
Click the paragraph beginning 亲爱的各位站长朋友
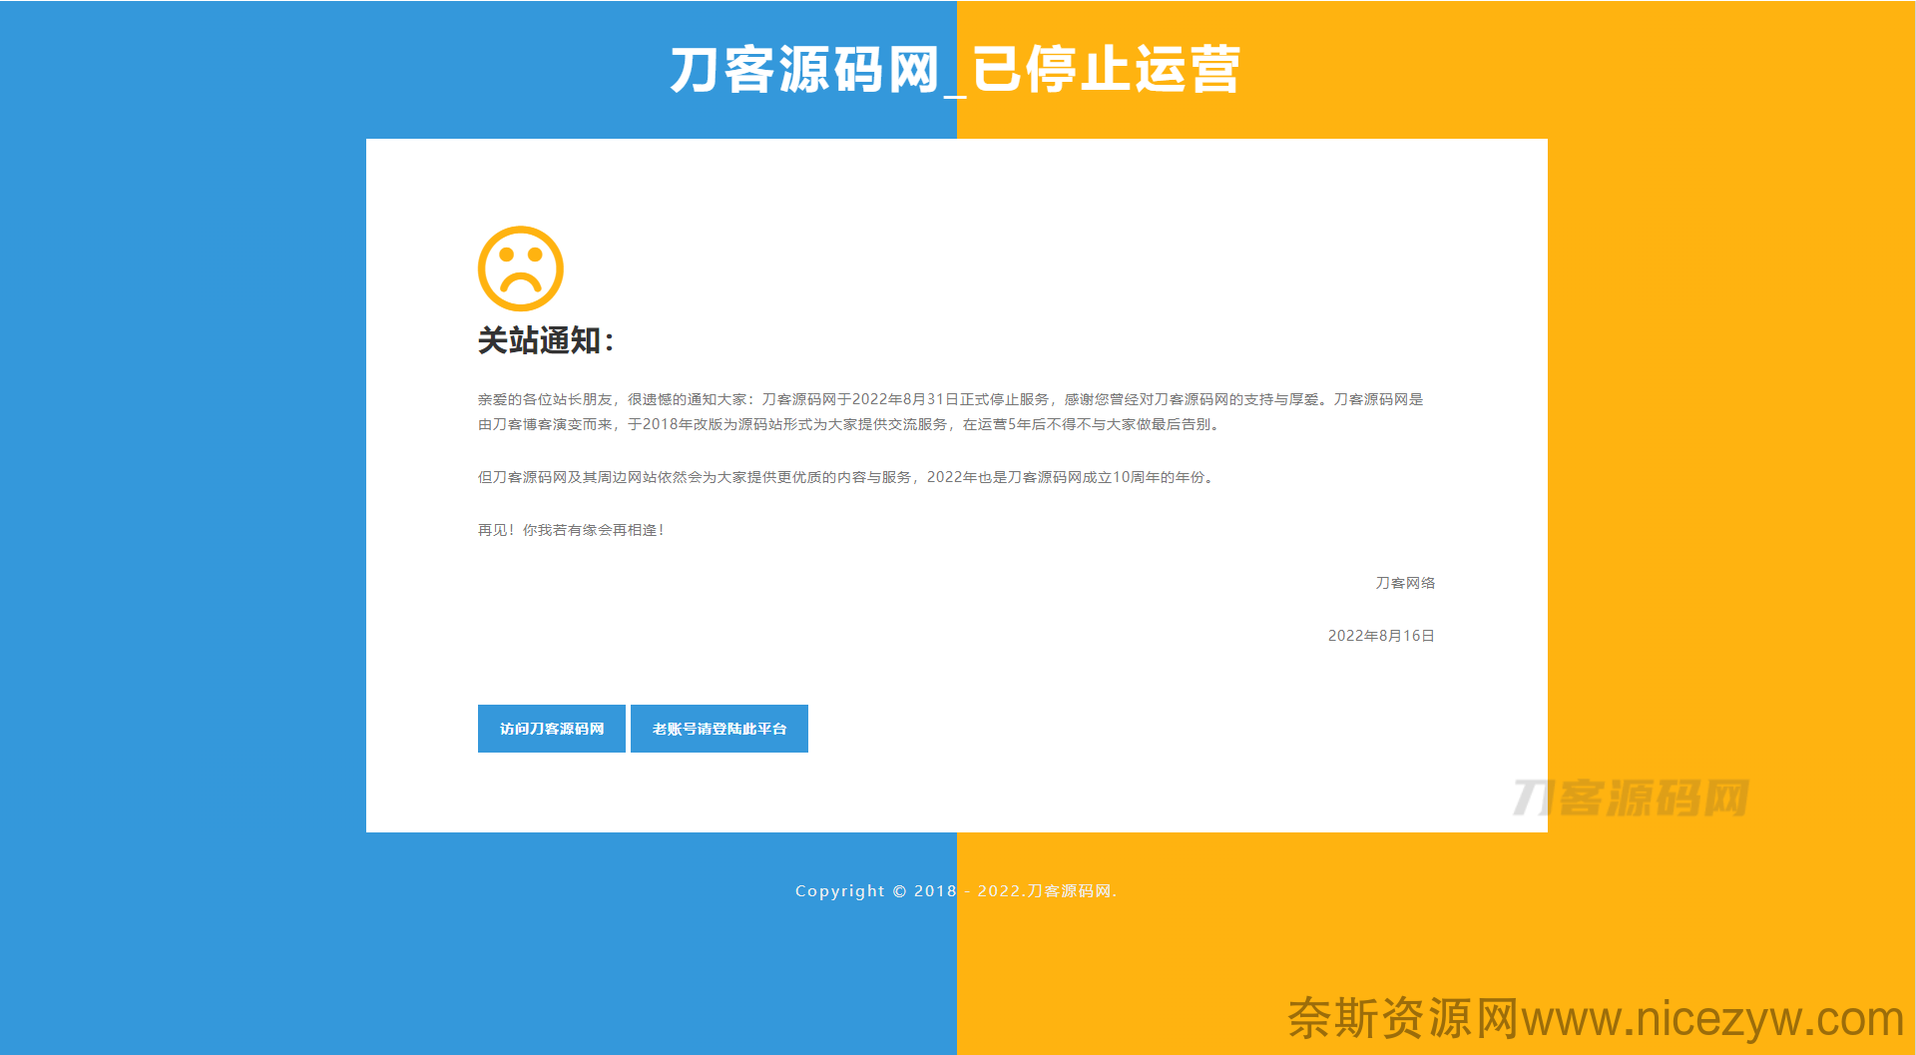click(951, 411)
